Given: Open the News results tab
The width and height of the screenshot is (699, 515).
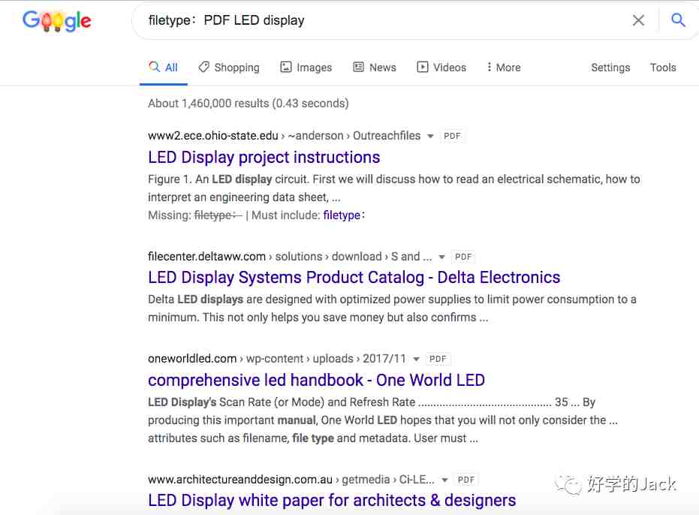Looking at the screenshot, I should coord(374,68).
